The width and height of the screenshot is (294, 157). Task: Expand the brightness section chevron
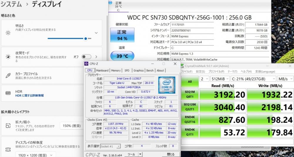point(96,33)
